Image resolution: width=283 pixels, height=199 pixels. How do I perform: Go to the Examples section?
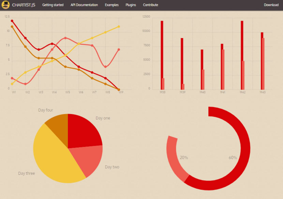point(112,5)
